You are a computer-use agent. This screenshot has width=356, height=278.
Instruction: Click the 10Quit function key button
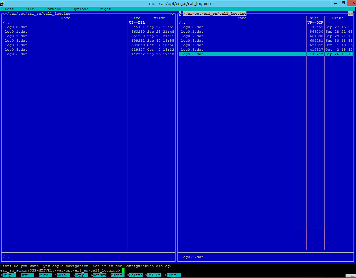(172, 275)
